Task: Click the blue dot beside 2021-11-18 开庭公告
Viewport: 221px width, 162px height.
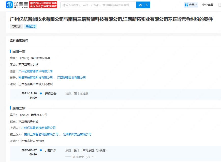Action: coord(41,94)
